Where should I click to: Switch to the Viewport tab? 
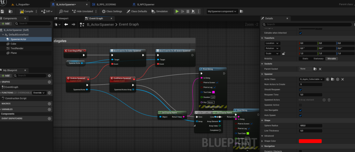[63, 18]
